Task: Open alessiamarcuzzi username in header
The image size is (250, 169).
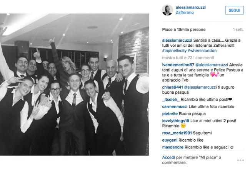Action: pos(190,7)
